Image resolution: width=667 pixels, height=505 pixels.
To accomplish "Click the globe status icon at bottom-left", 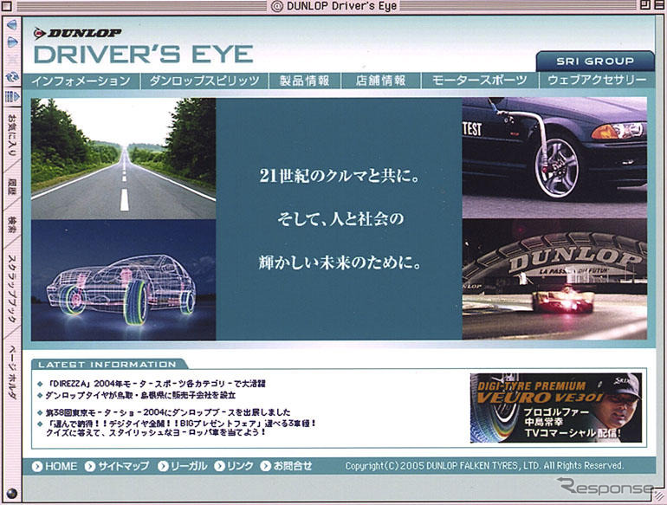I will [12, 494].
